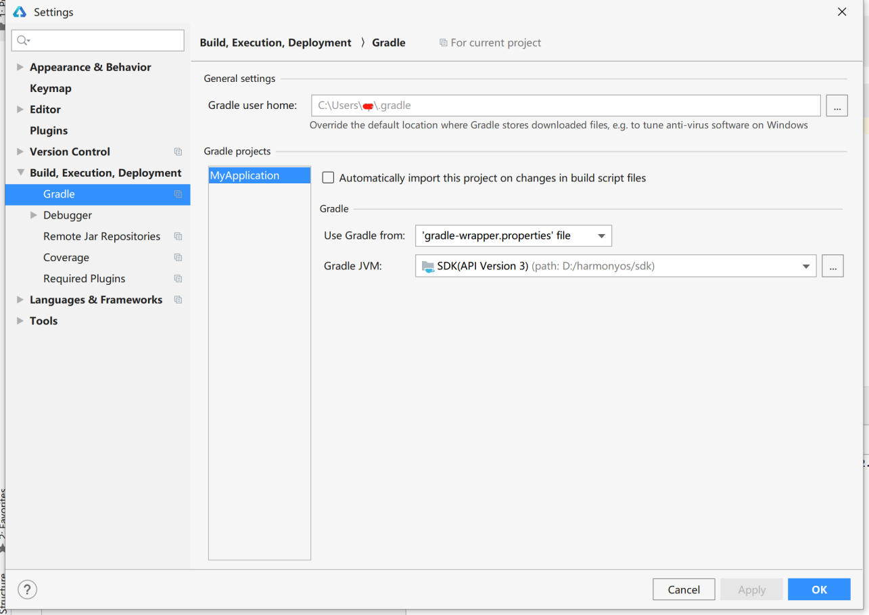The width and height of the screenshot is (869, 615).
Task: Expand Appearance & Behavior section
Action: point(20,67)
